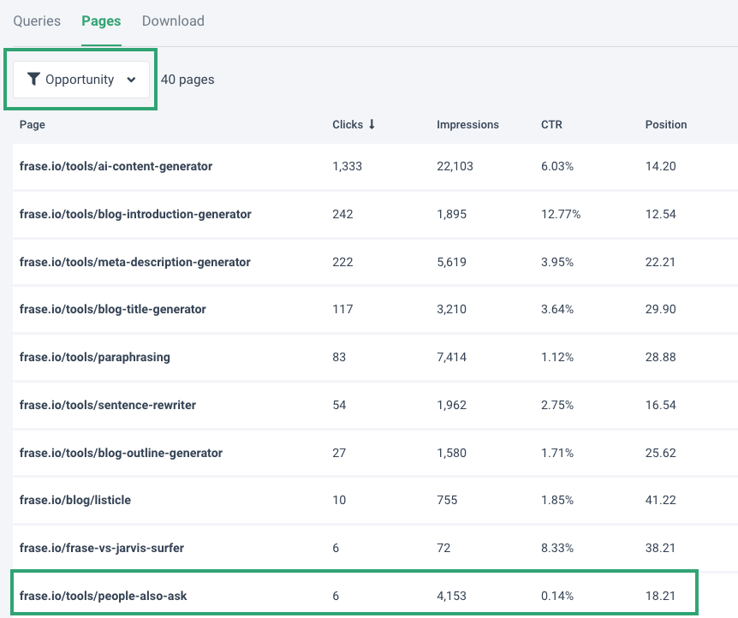Click the 18.21 position value
This screenshot has width=738, height=618.
coord(660,597)
